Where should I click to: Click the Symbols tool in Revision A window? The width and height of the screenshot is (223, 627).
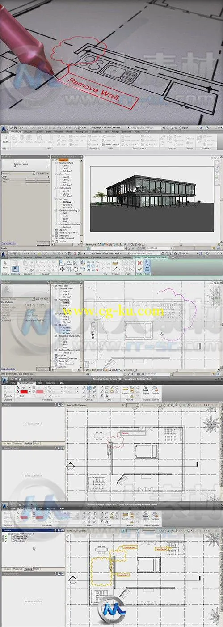tap(155, 515)
